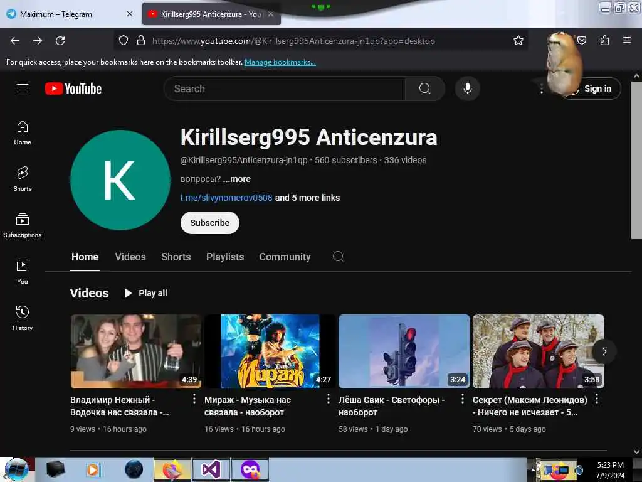Open the channel Community tab

(285, 257)
